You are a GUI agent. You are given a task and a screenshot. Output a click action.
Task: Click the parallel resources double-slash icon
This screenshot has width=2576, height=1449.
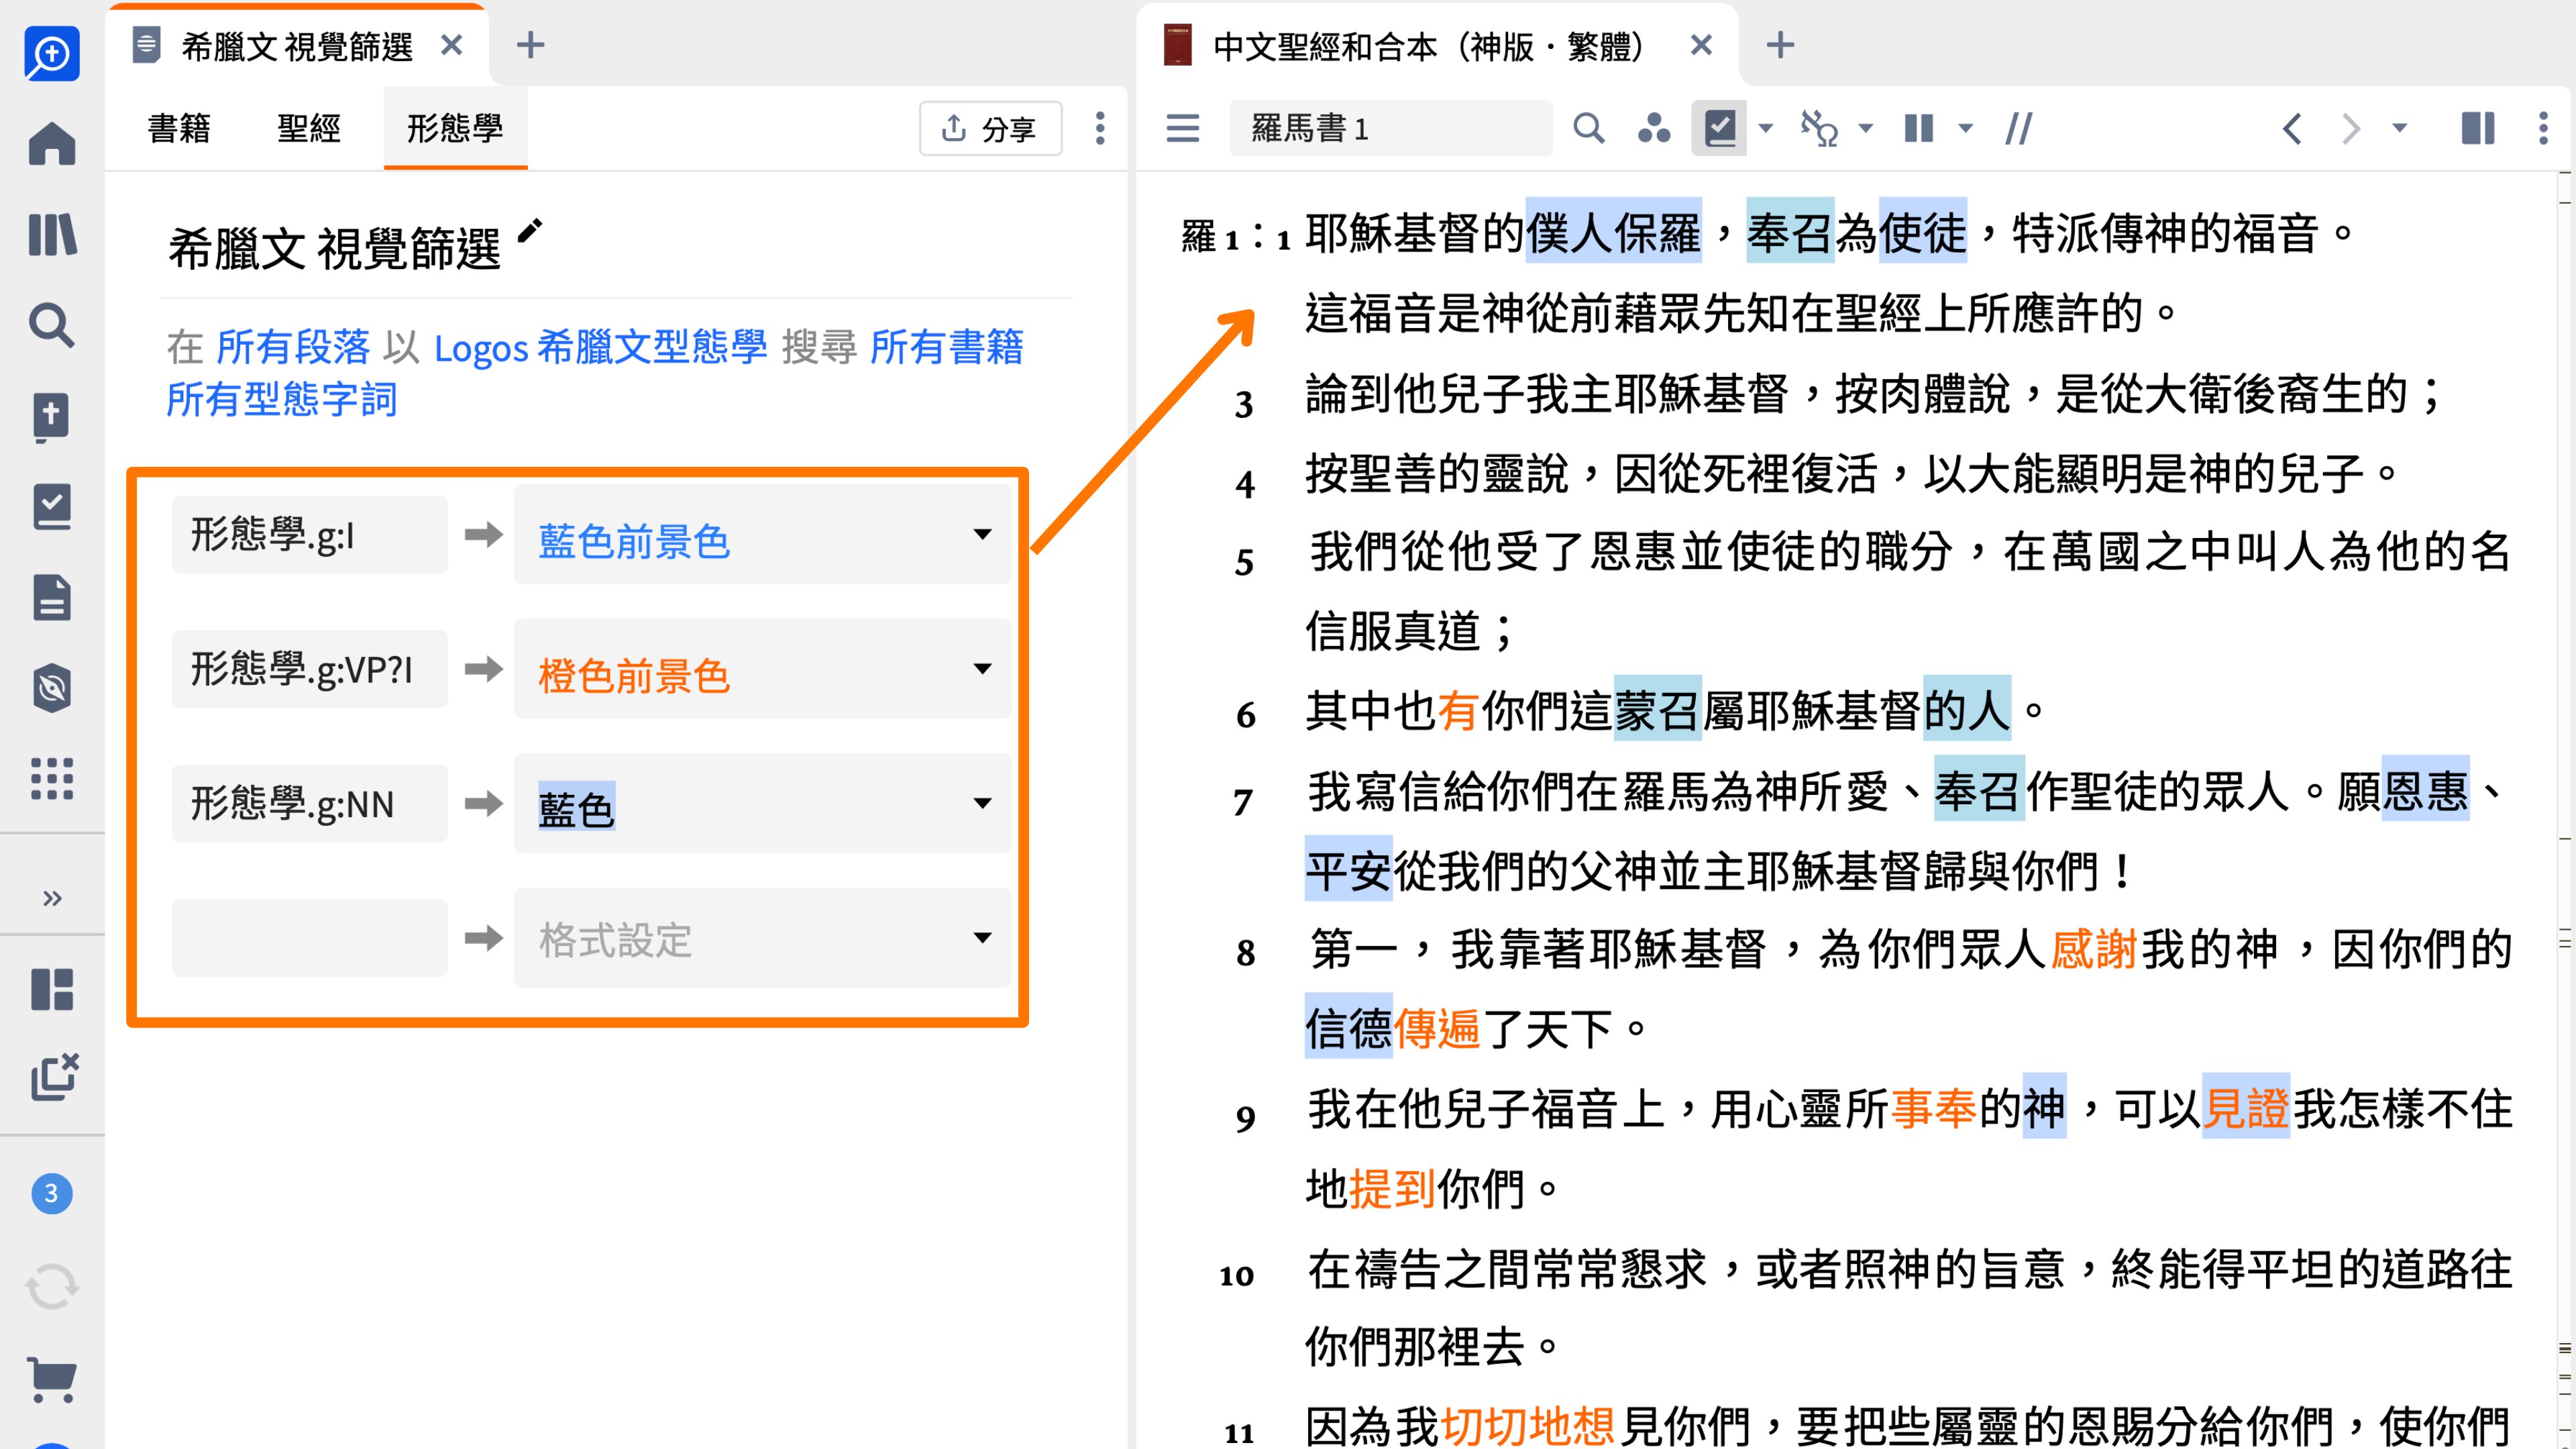[x=2018, y=128]
